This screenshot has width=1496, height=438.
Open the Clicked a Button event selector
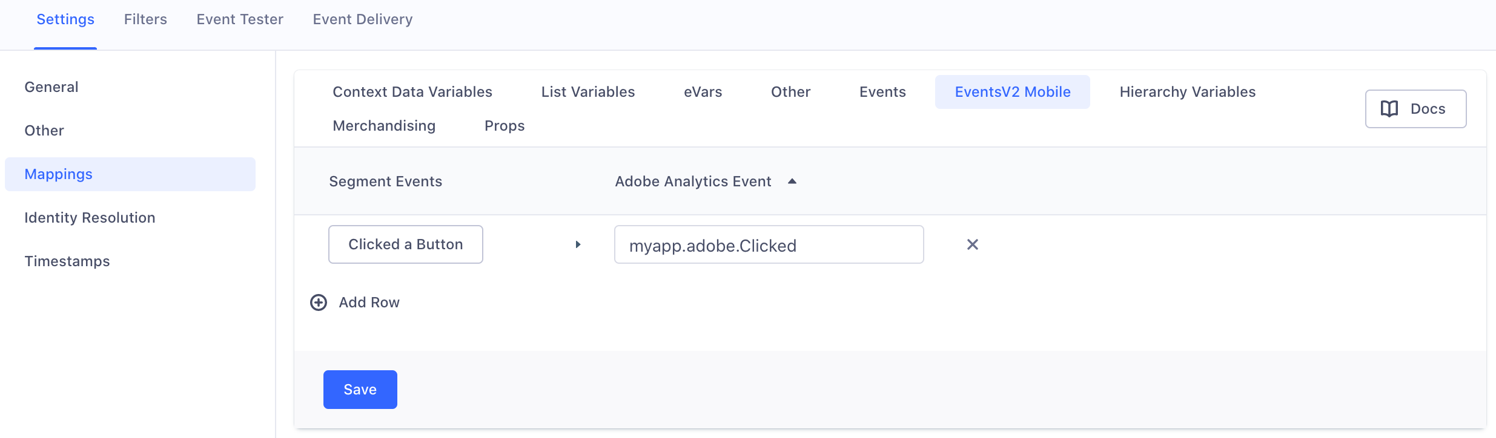click(405, 244)
